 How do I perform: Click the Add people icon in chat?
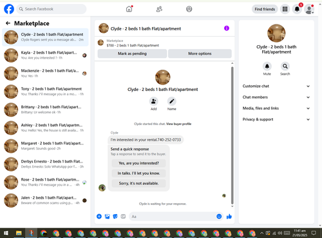coord(153,101)
